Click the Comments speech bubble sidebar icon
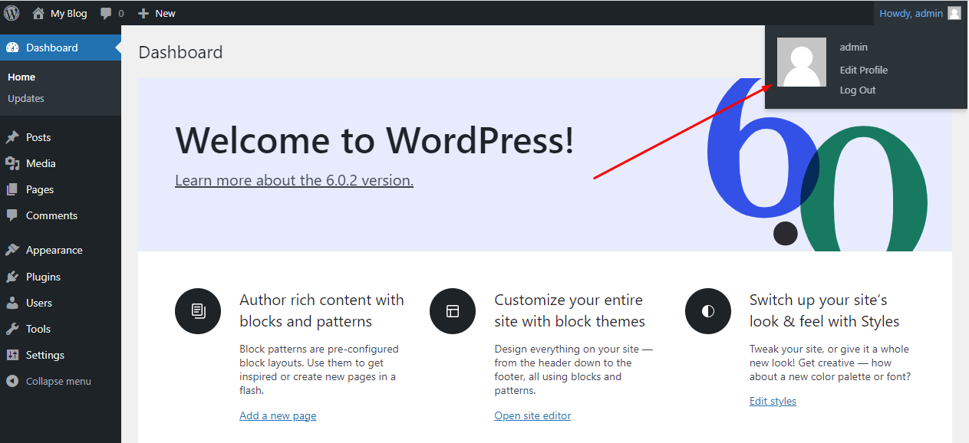Image resolution: width=969 pixels, height=443 pixels. (12, 215)
